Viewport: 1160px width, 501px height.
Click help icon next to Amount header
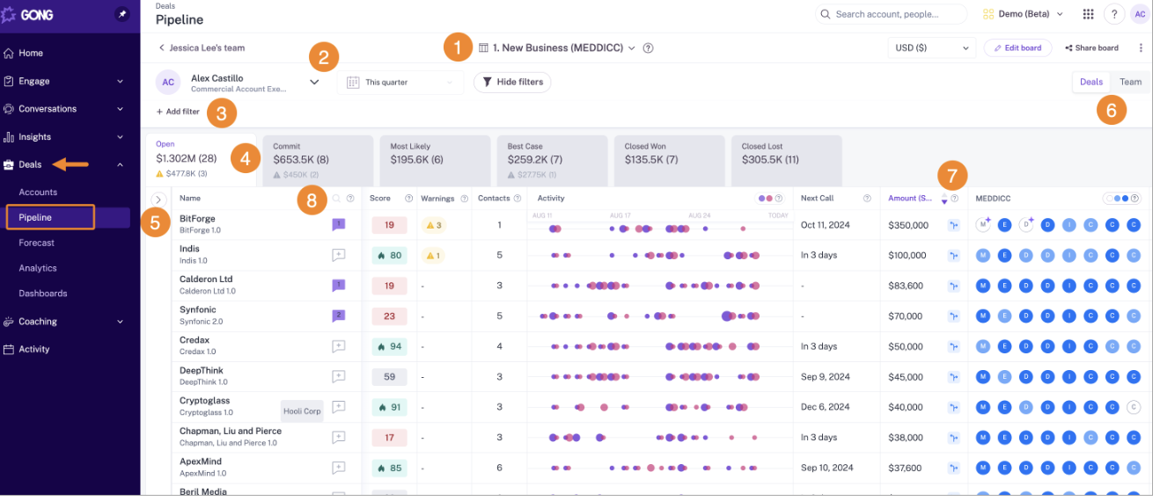pyautogui.click(x=955, y=199)
